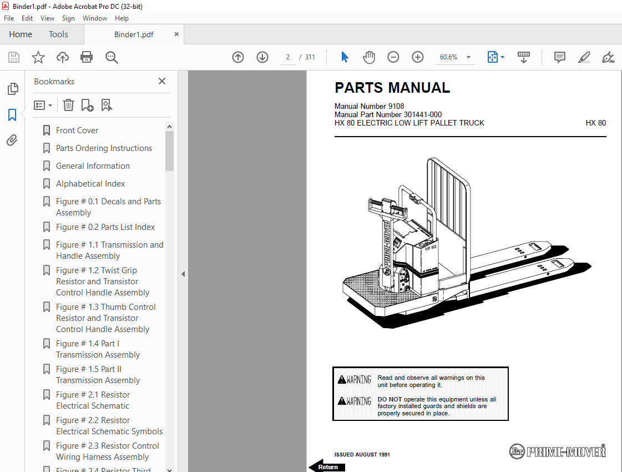Screen dimensions: 622x472
Task: Open the Help menu
Action: click(122, 18)
